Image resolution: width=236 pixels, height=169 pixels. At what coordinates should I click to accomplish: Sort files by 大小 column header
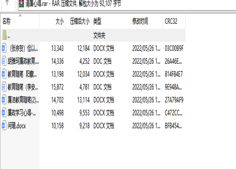[59, 22]
